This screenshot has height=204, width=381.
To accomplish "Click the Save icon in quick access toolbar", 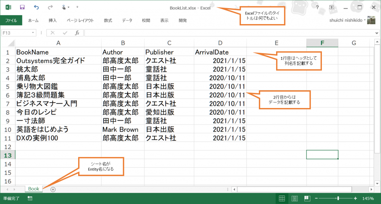I will point(22,7).
